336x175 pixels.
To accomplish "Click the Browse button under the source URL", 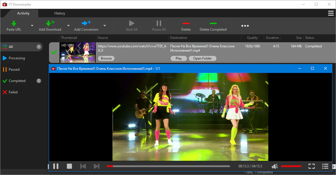I will [x=106, y=58].
